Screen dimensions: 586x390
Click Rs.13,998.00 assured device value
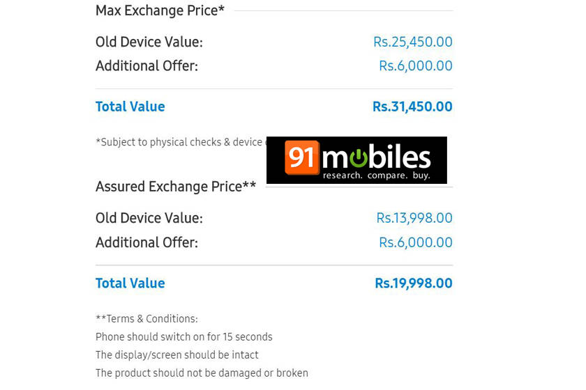click(414, 218)
